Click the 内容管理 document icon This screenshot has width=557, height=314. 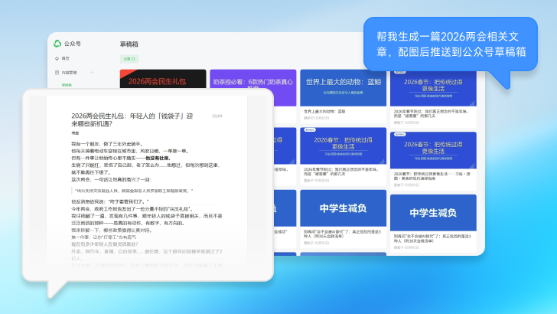(x=57, y=73)
